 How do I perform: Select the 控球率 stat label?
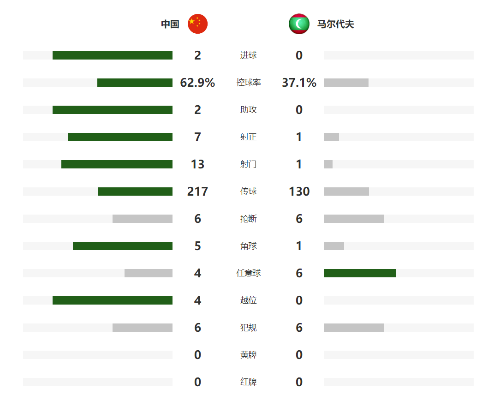tap(248, 83)
